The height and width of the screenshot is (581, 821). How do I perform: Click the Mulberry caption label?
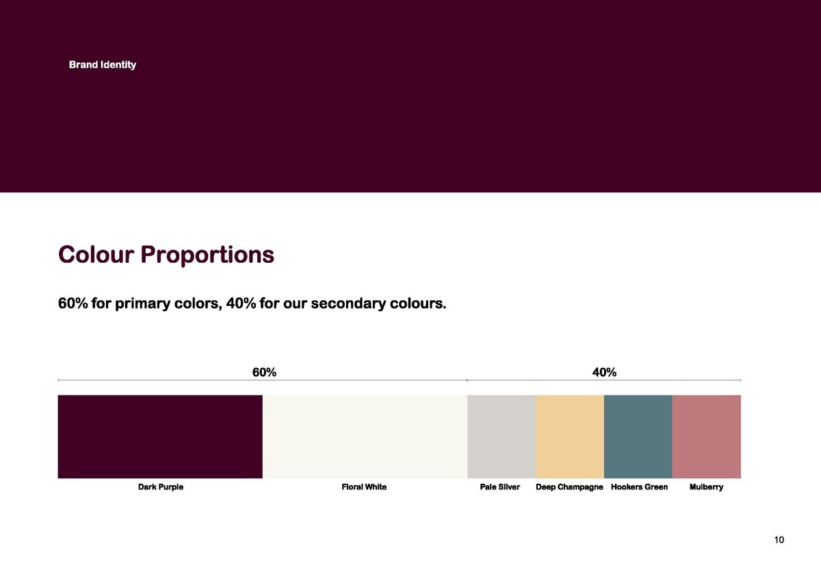[707, 487]
